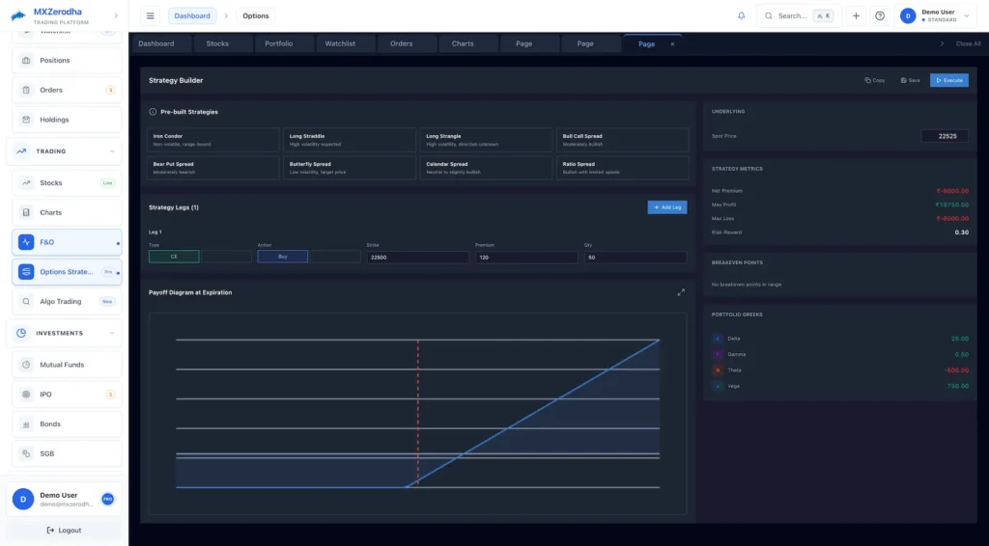The image size is (989, 546).
Task: Click the Positions briefcase icon
Action: tap(26, 61)
